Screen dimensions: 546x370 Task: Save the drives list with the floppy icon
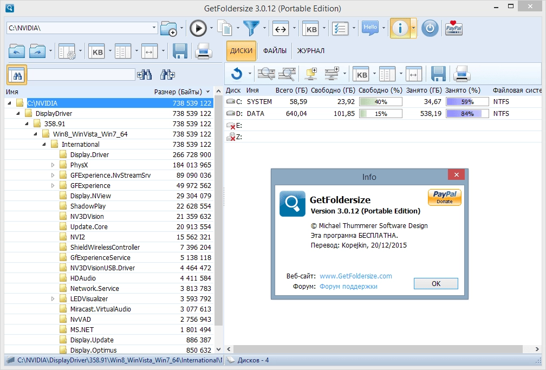438,74
